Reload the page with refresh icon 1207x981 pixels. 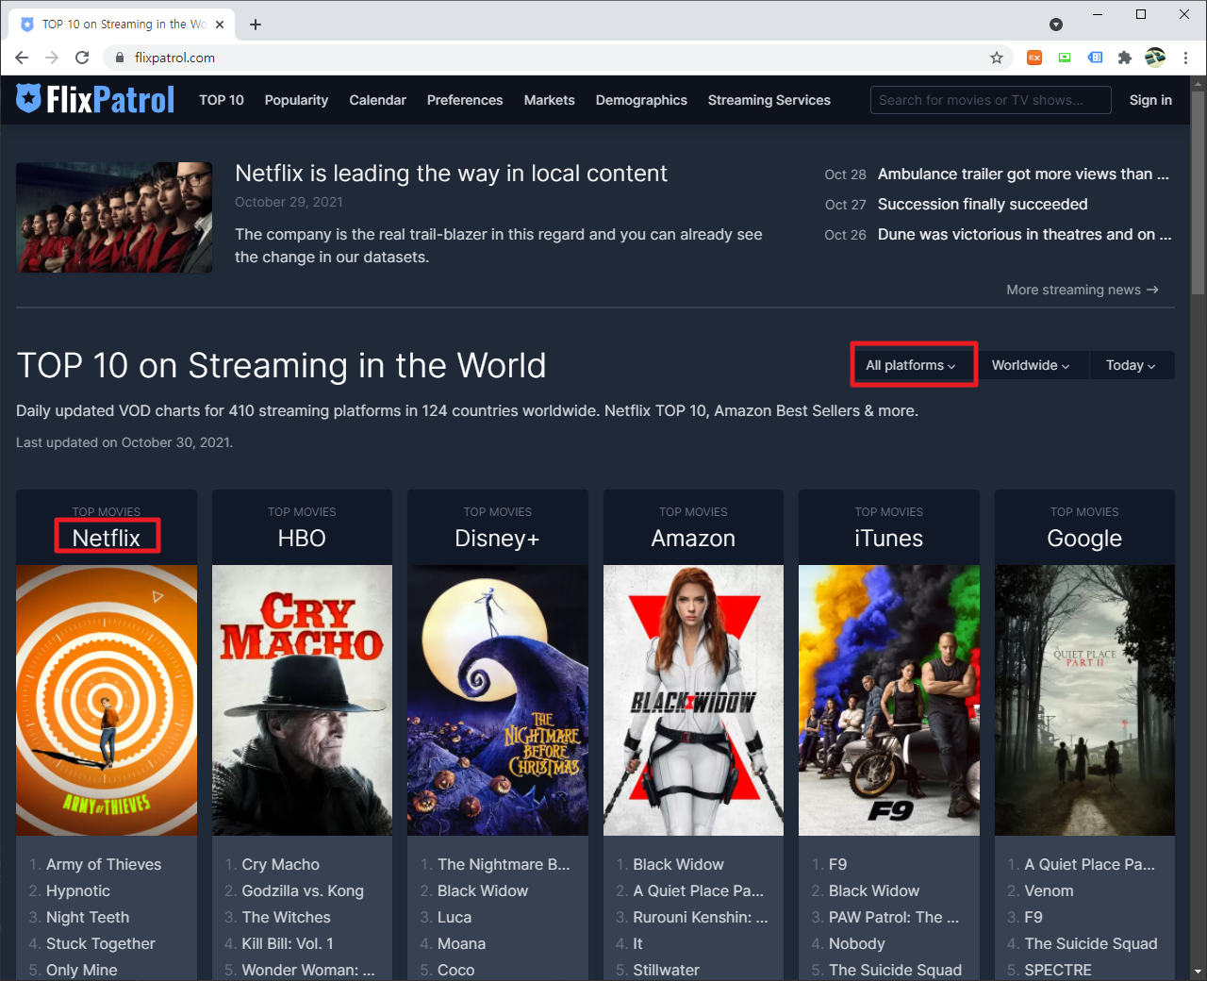coord(82,58)
